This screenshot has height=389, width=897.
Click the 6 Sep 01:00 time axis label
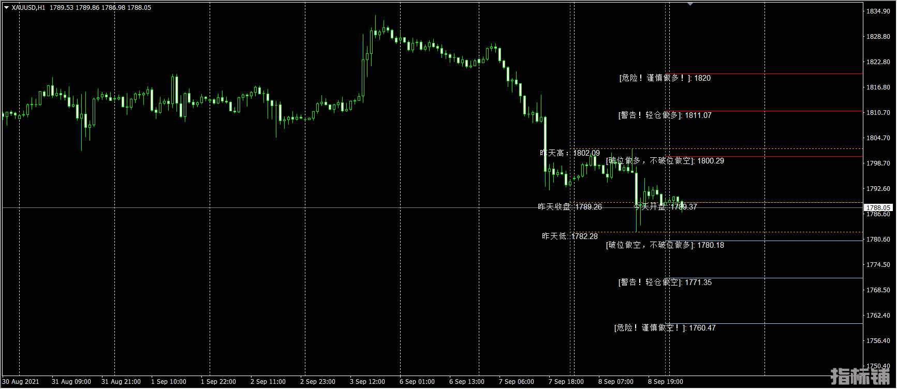417,382
